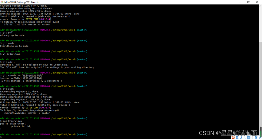The height and width of the screenshot is (139, 262).
Task: Toggle the 英 English input mode
Action: [237, 137]
